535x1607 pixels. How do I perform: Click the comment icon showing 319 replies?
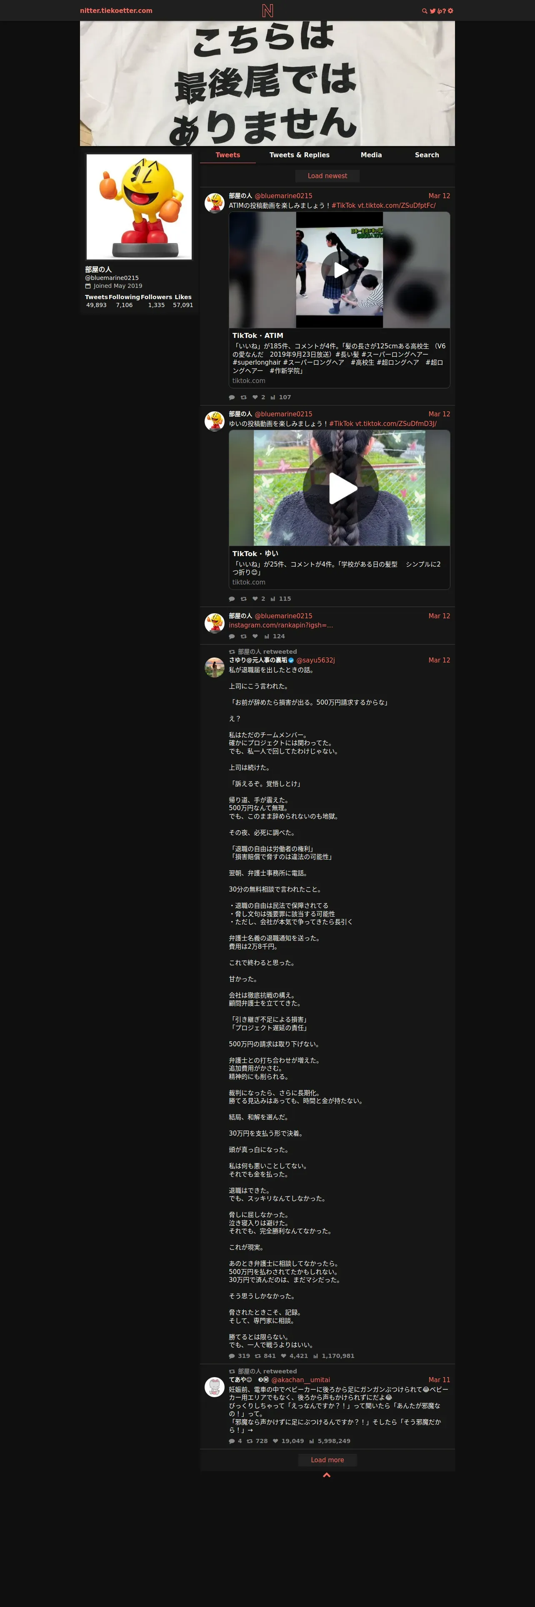[x=232, y=1356]
